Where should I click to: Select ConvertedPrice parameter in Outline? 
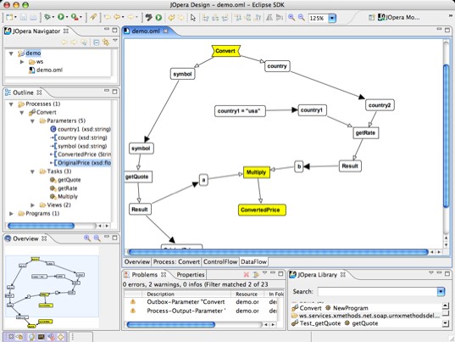click(x=80, y=154)
